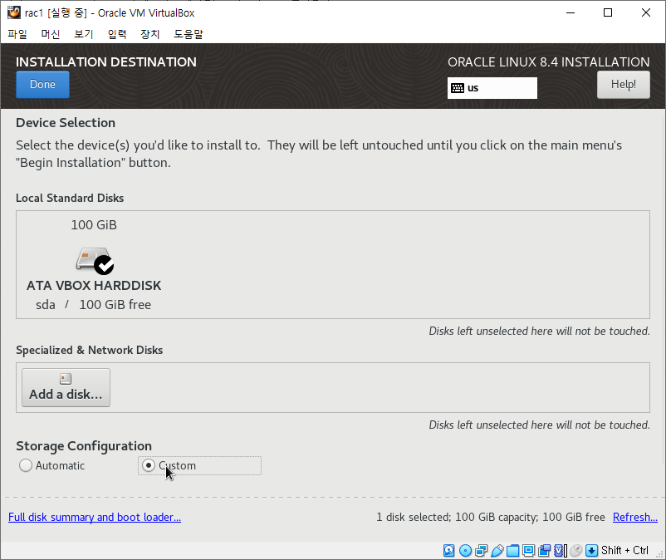Click the Device Selection heading
This screenshot has height=560, width=666.
click(x=66, y=123)
